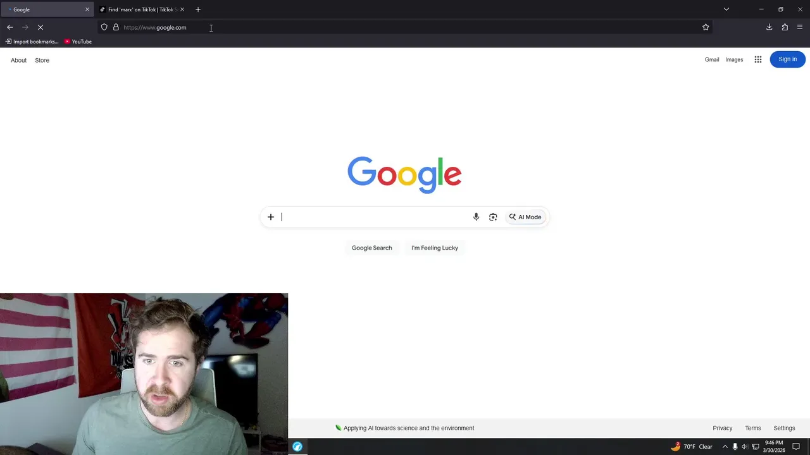Open the weather widget showing 70°F Clear
Viewport: 810px width, 455px height.
click(x=692, y=447)
